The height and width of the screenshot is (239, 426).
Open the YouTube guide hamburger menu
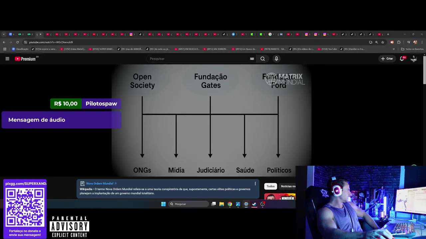(7, 59)
